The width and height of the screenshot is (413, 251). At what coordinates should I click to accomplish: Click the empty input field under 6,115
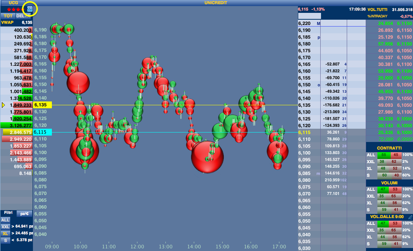[x=309, y=16]
